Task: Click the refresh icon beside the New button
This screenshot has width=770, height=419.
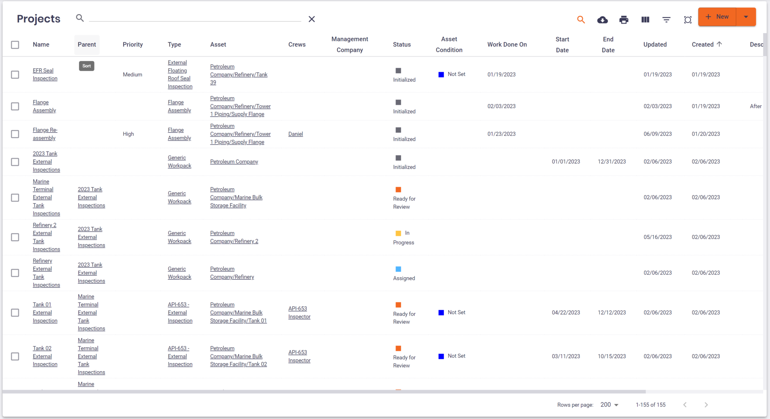Action: tap(688, 20)
